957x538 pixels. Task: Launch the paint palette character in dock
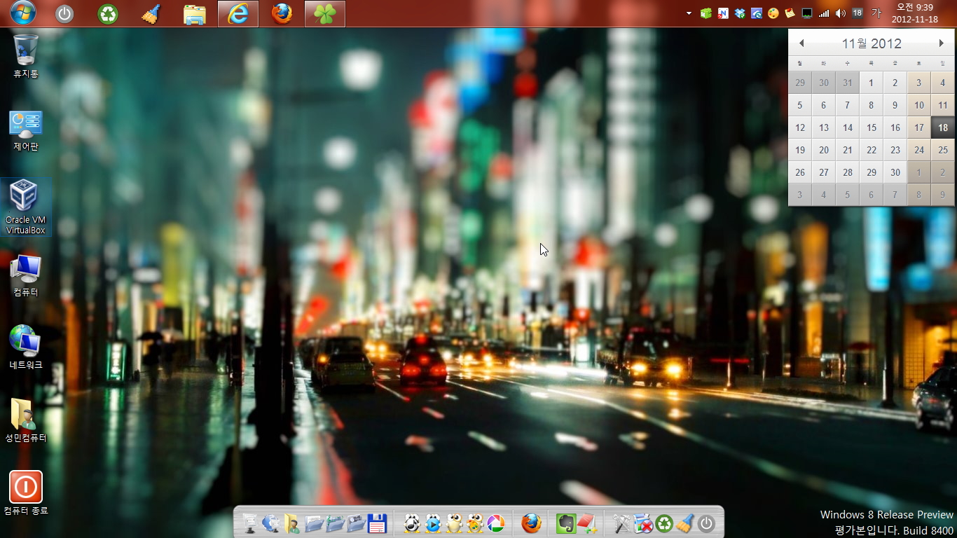(475, 523)
